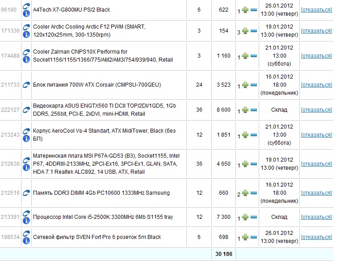Click minus icon for Intel Core i5-2500K

click(x=254, y=217)
